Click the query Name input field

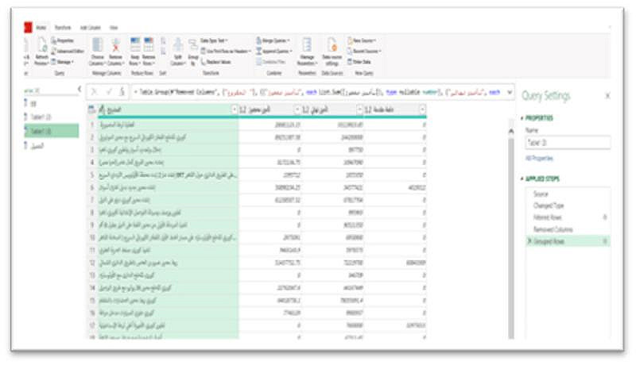[x=568, y=143]
